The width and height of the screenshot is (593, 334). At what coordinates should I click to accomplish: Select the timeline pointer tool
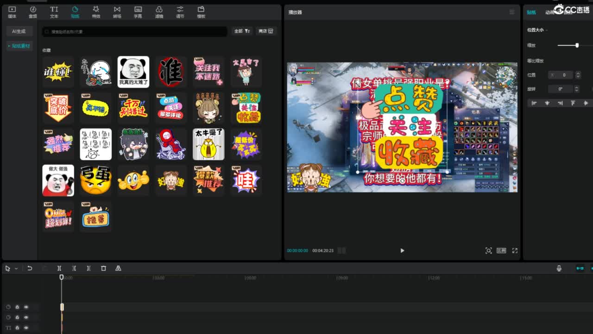pyautogui.click(x=7, y=268)
